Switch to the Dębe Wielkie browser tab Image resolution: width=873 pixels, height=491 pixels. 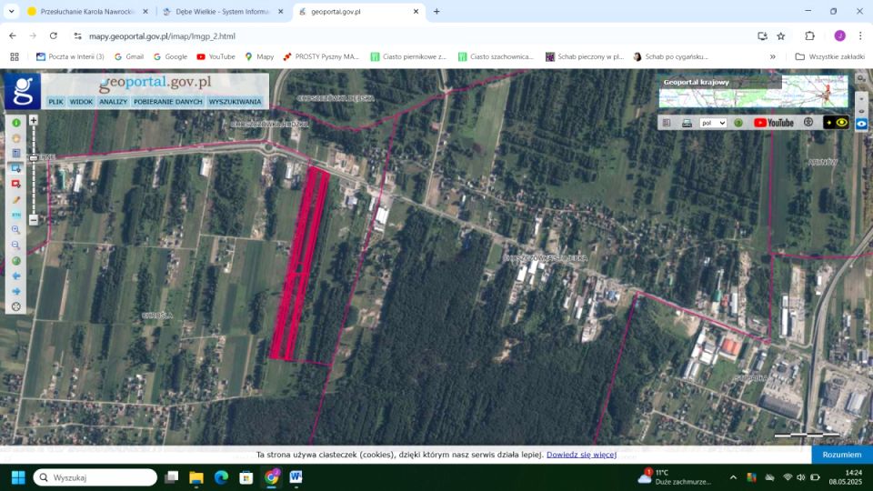pyautogui.click(x=218, y=12)
